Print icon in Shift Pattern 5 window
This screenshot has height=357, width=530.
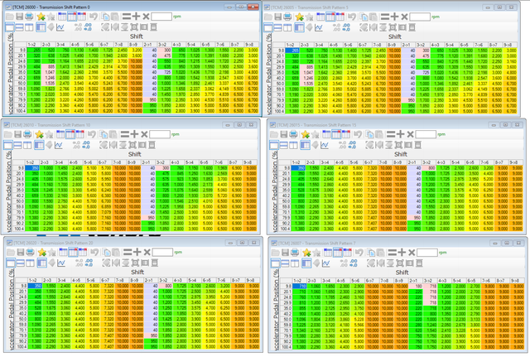coord(287,17)
